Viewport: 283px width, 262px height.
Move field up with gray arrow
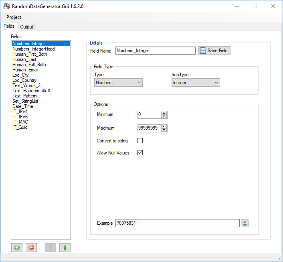(51, 248)
